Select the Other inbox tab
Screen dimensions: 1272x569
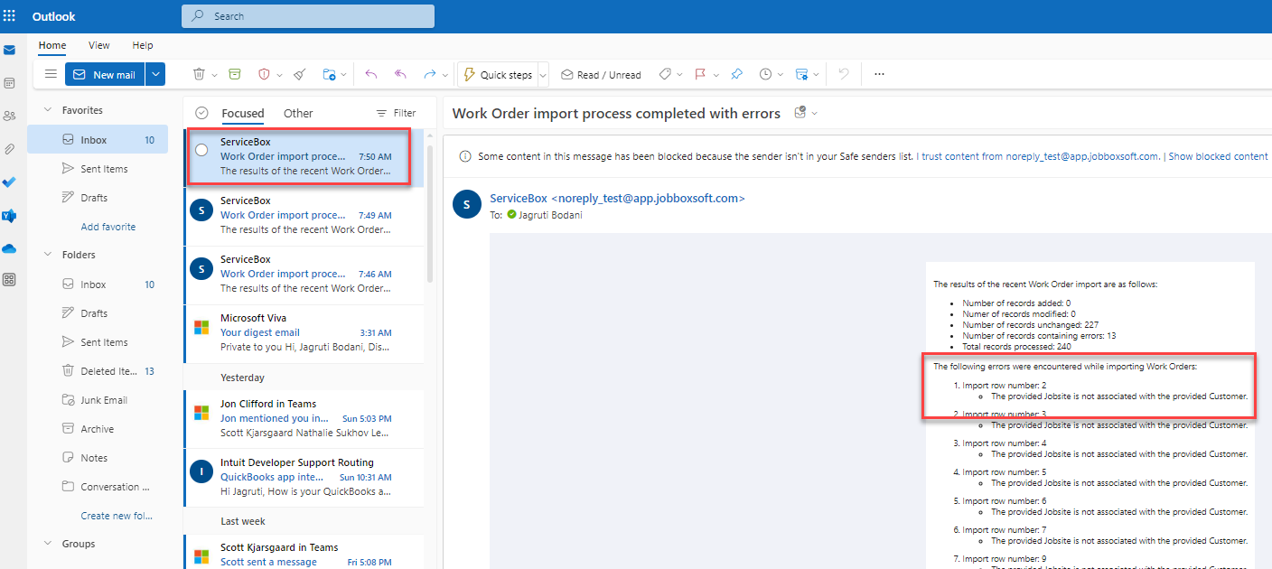pyautogui.click(x=298, y=114)
